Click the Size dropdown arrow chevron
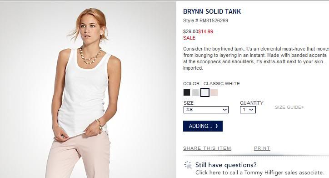The image size is (329, 178). 224,110
